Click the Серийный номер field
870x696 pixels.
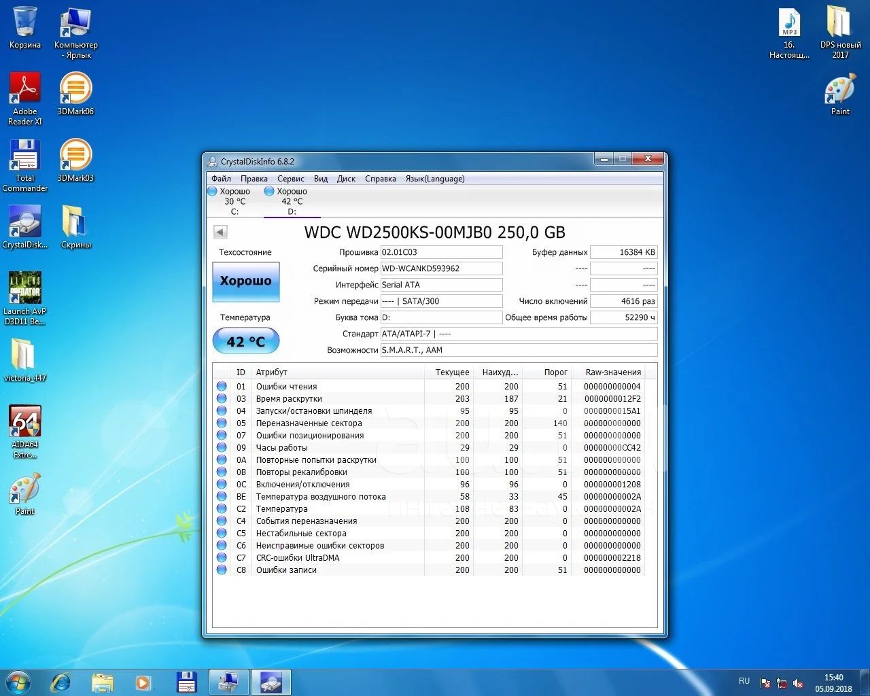tap(441, 268)
